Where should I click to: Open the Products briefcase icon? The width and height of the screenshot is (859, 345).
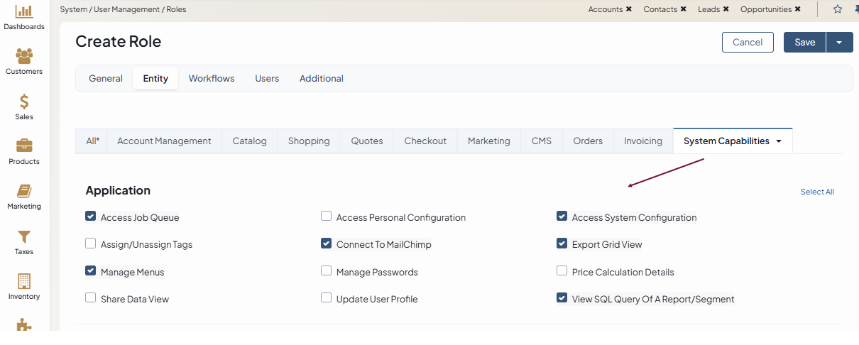24,146
